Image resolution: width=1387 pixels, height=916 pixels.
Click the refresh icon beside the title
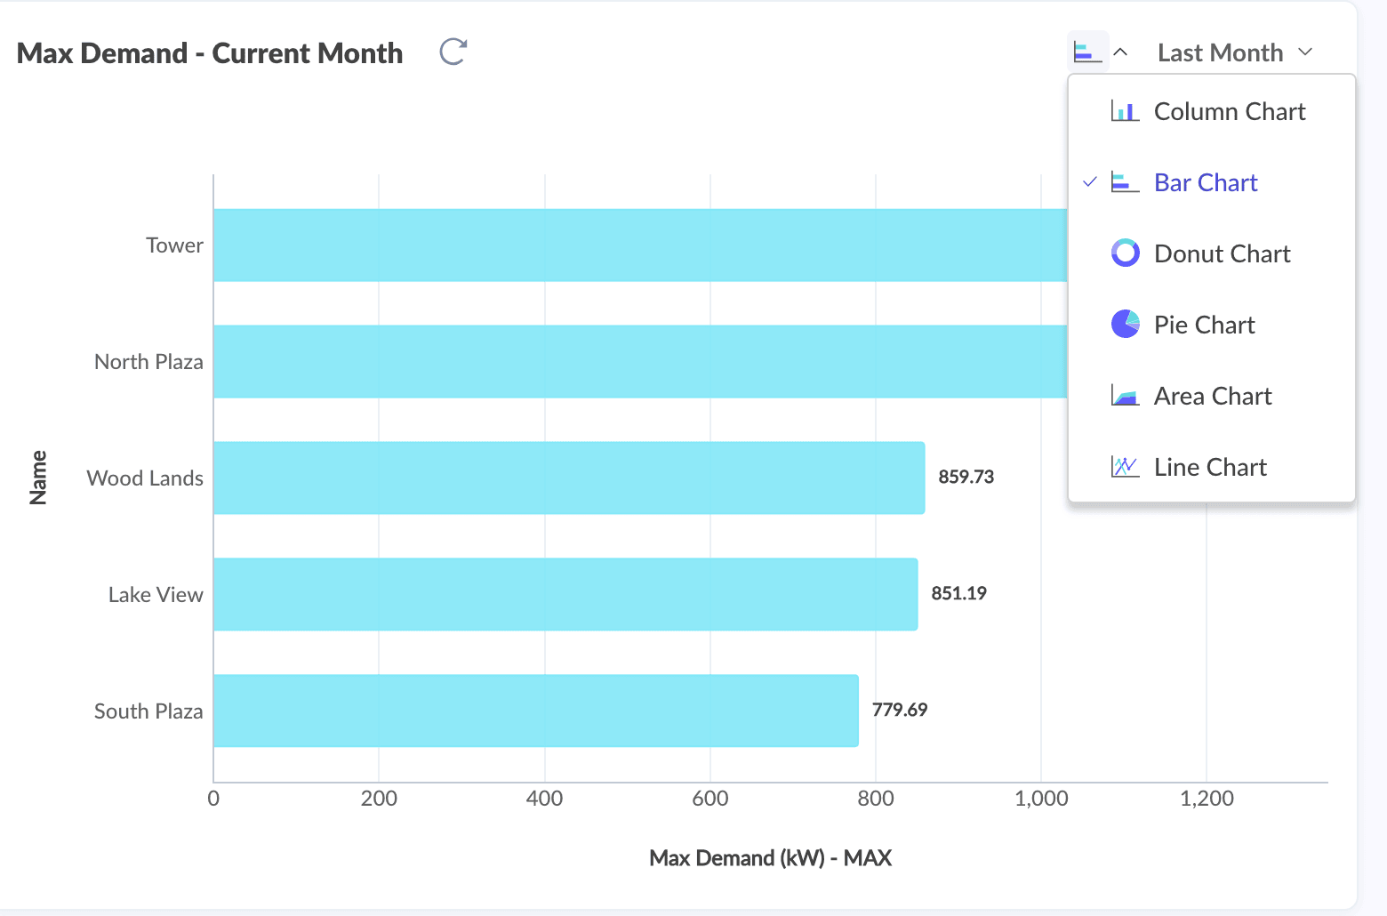[x=453, y=52]
